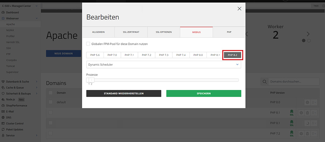Switch to the ALLGEMEIN tab
The image size is (325, 142).
pyautogui.click(x=98, y=32)
